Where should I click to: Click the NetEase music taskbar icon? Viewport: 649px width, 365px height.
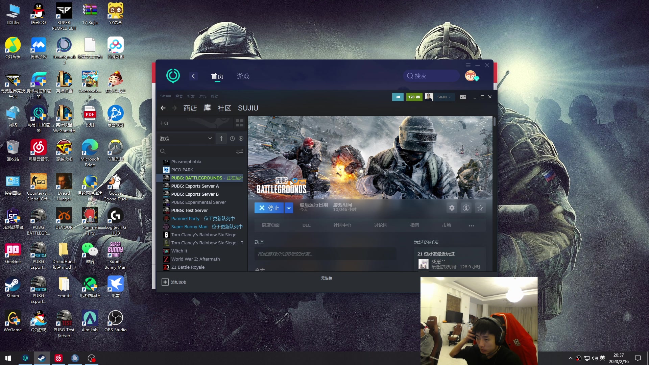[58, 358]
